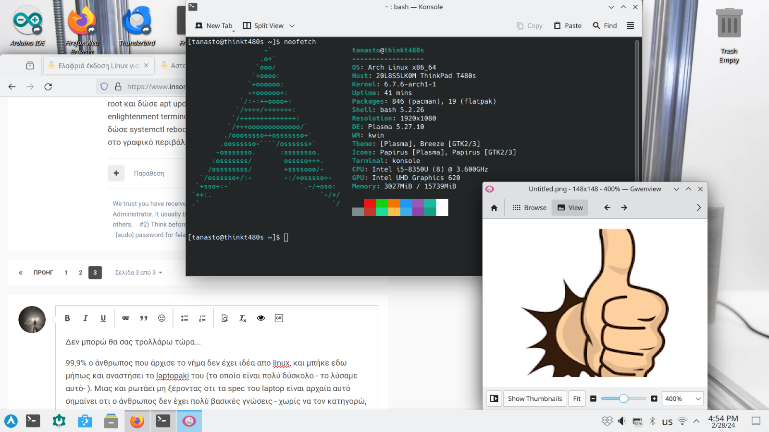Go to previous image in Gwenview
Viewport: 769px width, 432px height.
(607, 208)
